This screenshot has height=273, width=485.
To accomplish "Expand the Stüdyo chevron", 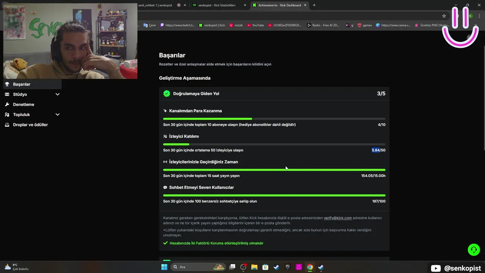I will point(58,94).
